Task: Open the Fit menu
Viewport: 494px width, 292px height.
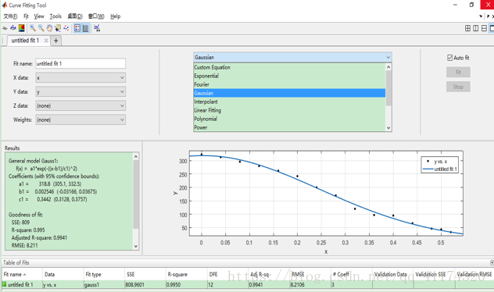Action: click(x=26, y=16)
